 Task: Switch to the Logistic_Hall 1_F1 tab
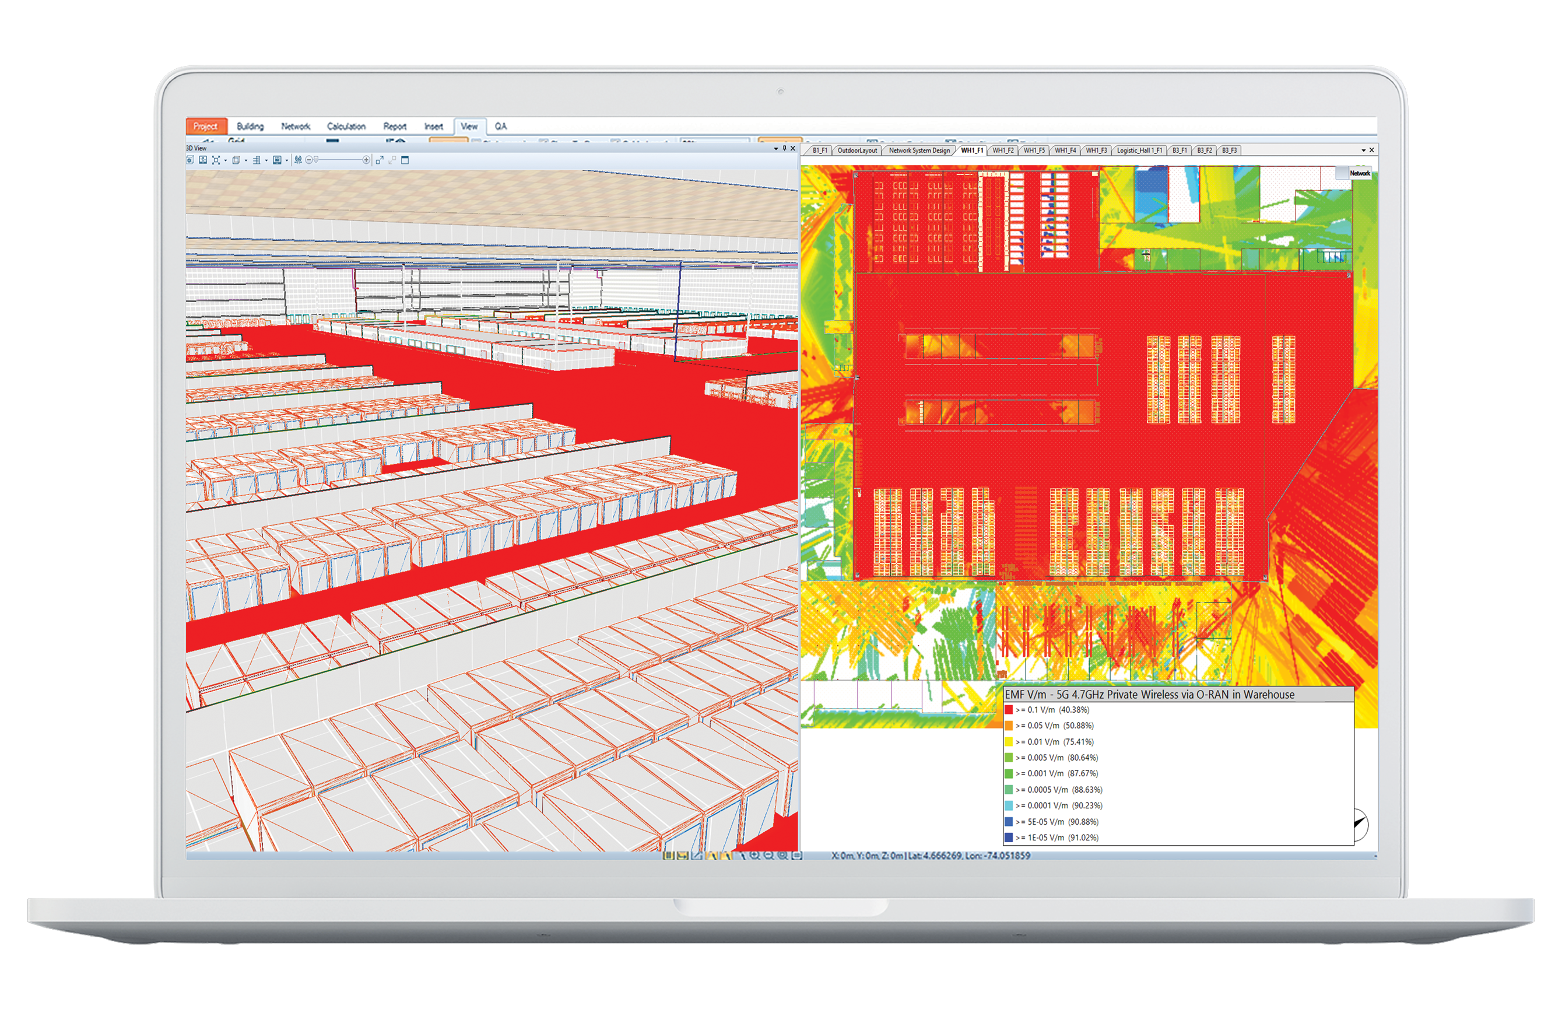pyautogui.click(x=1139, y=150)
